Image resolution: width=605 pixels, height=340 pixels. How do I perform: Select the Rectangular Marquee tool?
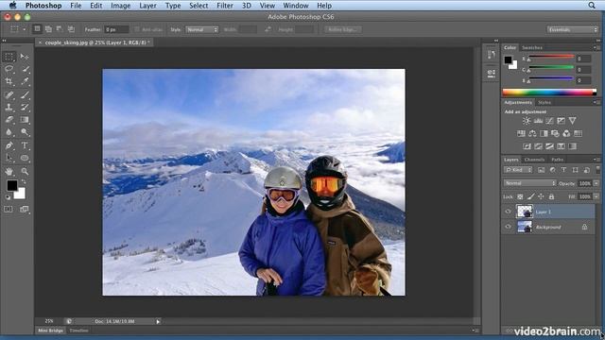[9, 57]
